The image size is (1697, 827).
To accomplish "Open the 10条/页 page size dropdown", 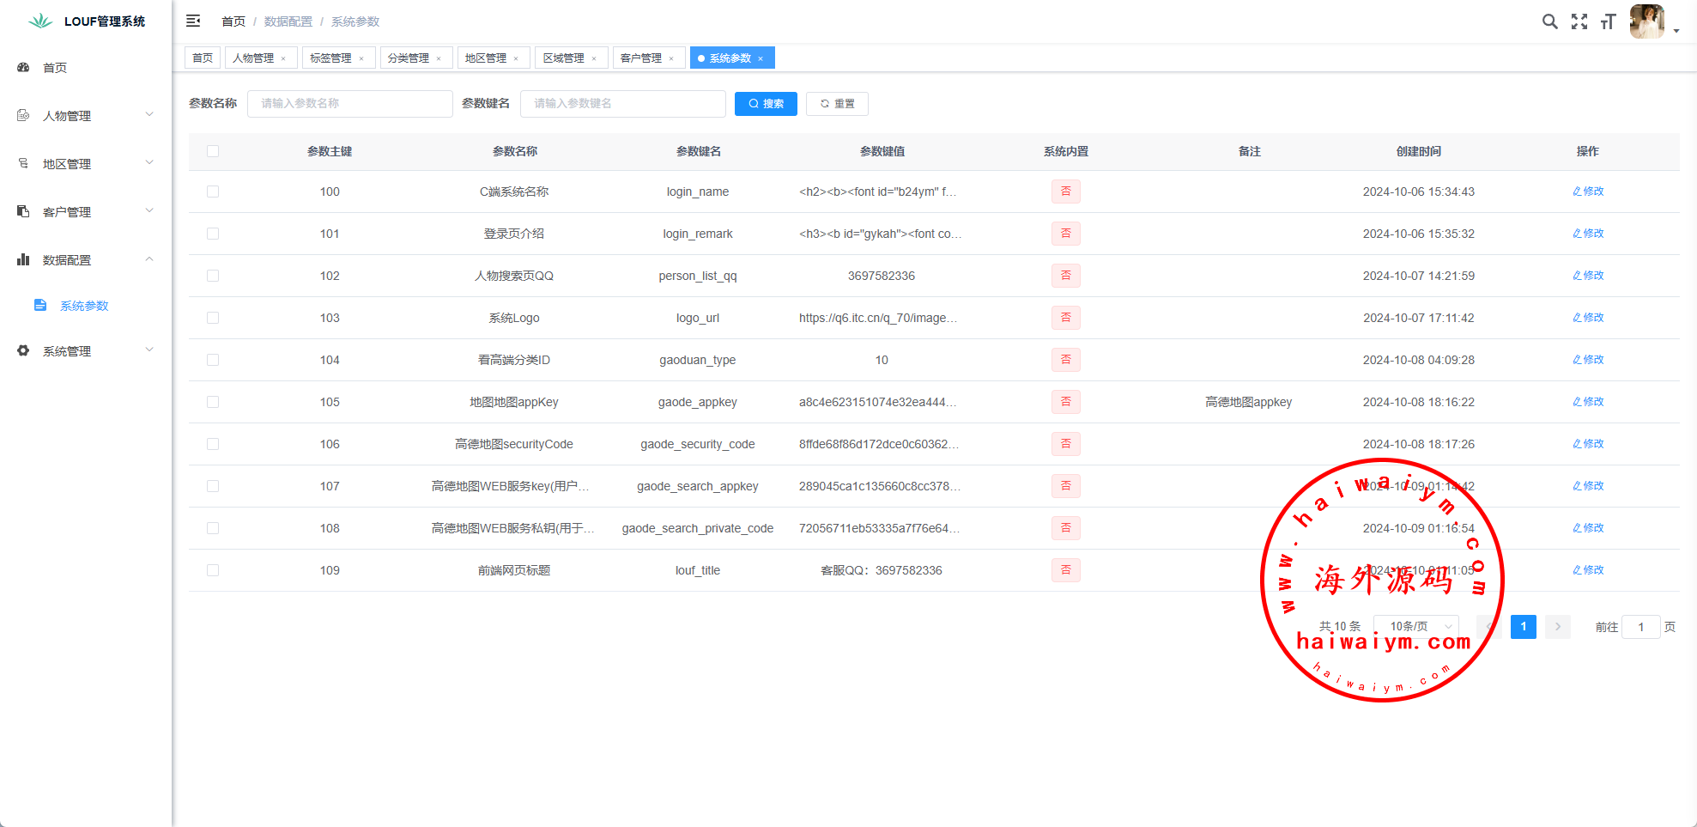I will (1416, 627).
